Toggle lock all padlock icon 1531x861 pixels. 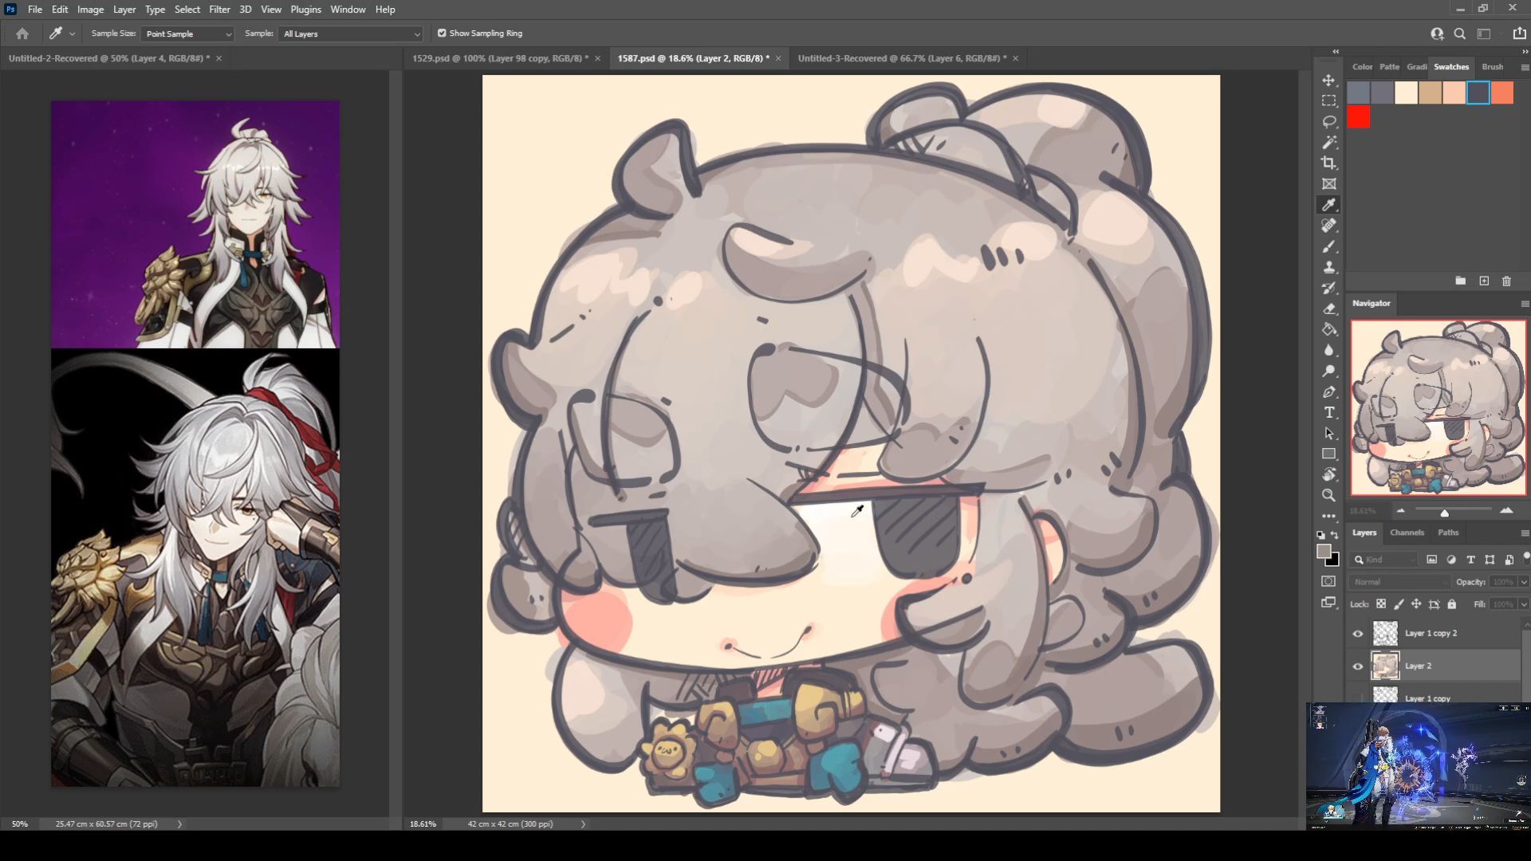(x=1451, y=604)
